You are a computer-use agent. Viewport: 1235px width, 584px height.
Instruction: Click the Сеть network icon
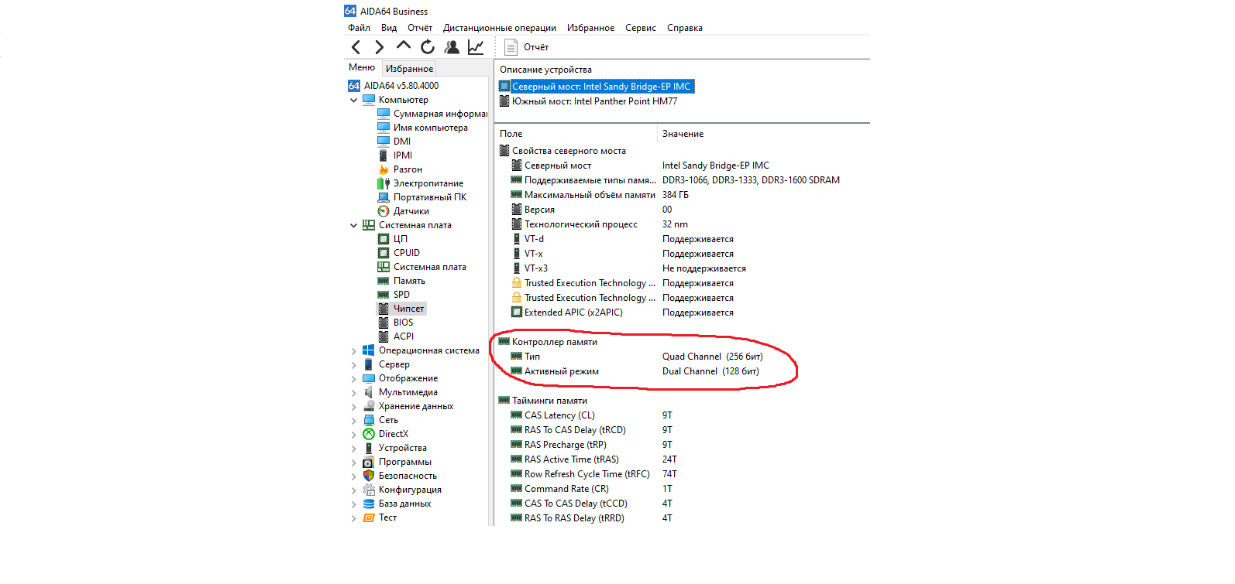(x=368, y=420)
